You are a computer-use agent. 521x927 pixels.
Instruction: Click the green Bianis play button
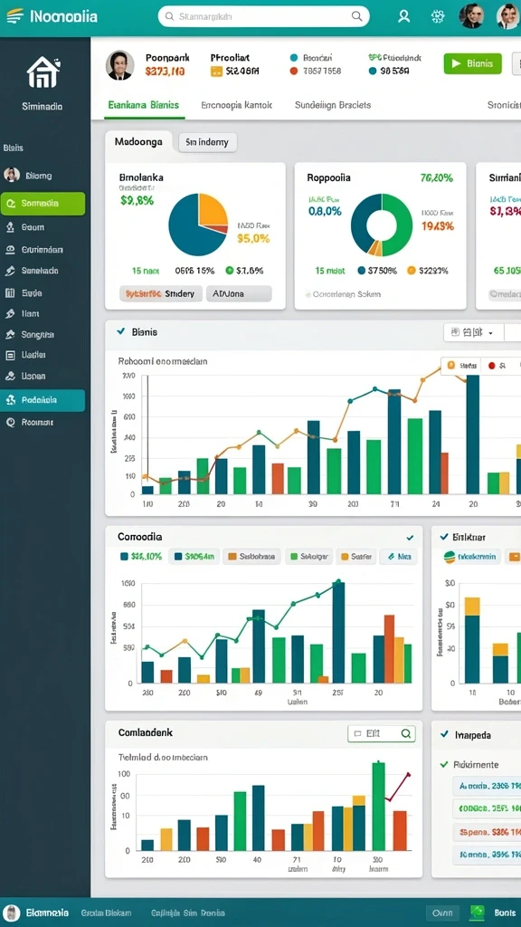(472, 64)
